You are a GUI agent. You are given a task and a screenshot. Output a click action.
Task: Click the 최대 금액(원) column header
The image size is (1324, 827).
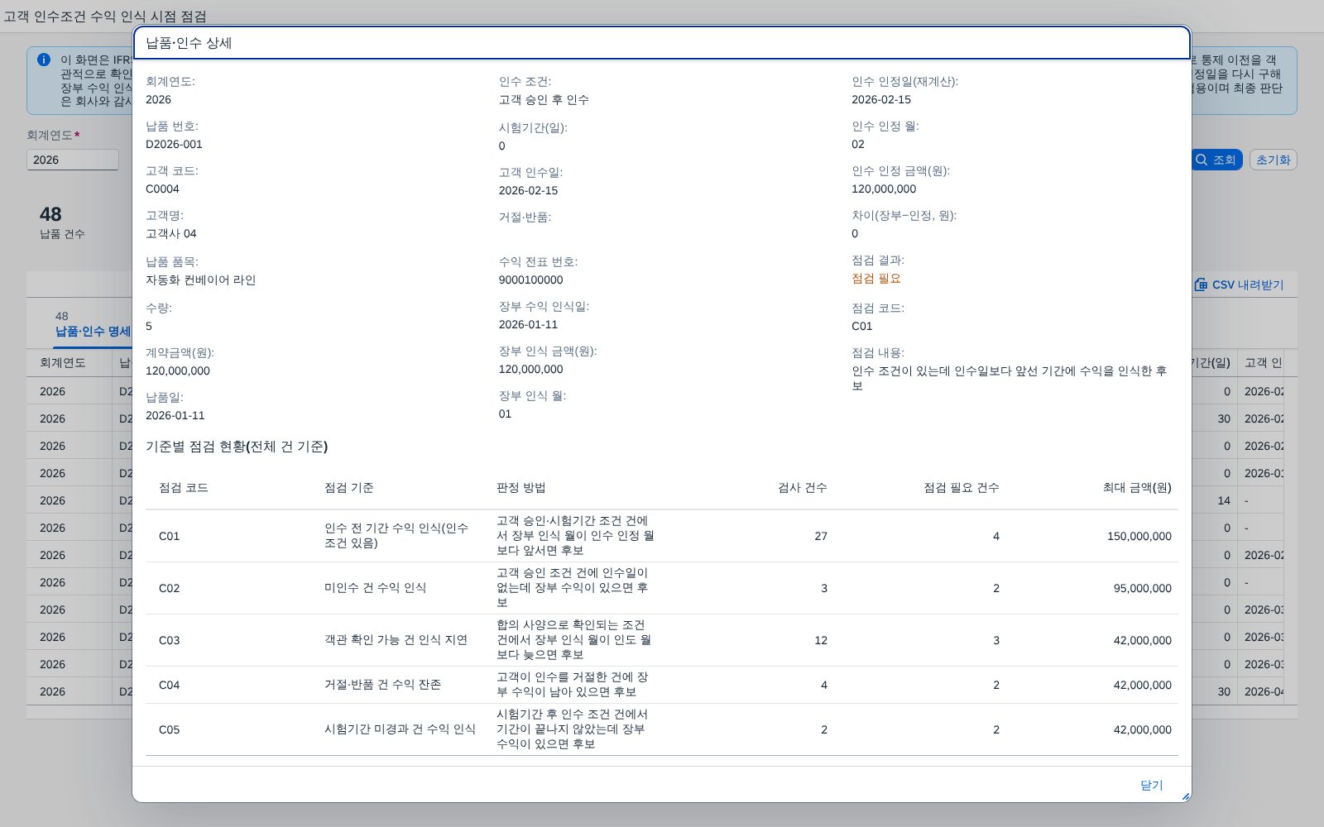tap(1137, 488)
